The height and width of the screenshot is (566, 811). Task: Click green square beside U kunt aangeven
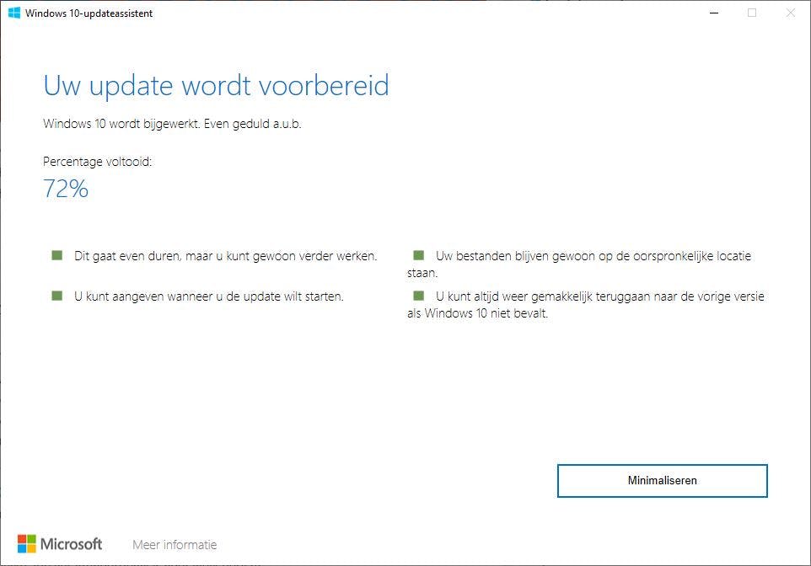(56, 296)
